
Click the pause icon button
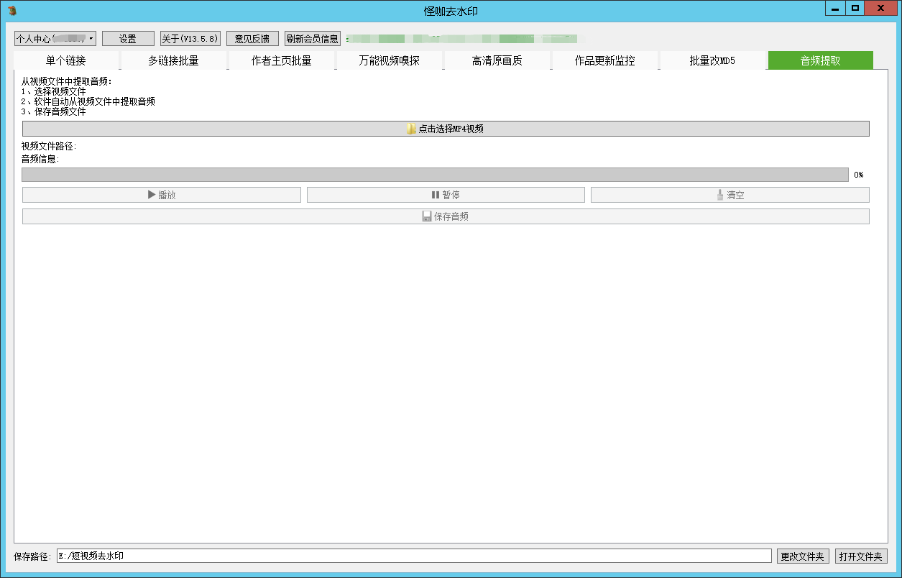coord(435,195)
